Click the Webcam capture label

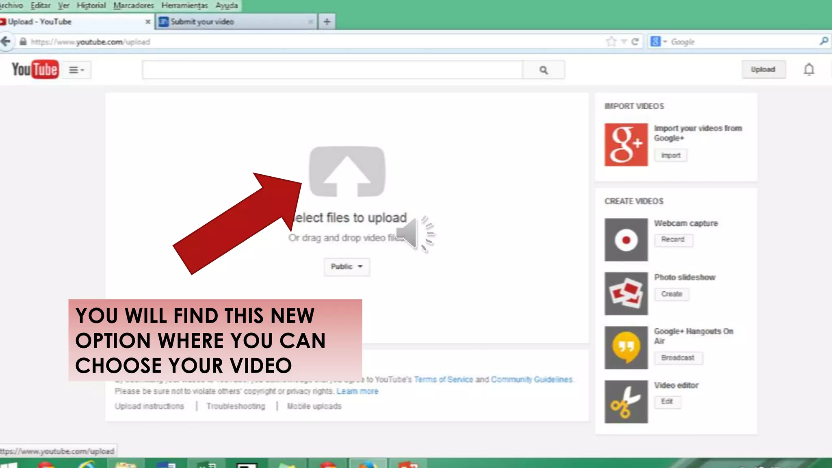point(686,223)
